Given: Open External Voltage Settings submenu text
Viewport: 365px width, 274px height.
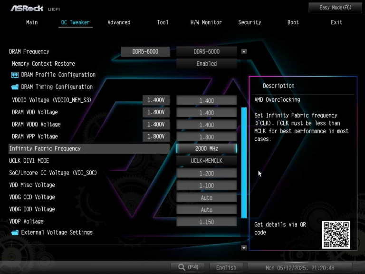Looking at the screenshot, I should (57, 233).
